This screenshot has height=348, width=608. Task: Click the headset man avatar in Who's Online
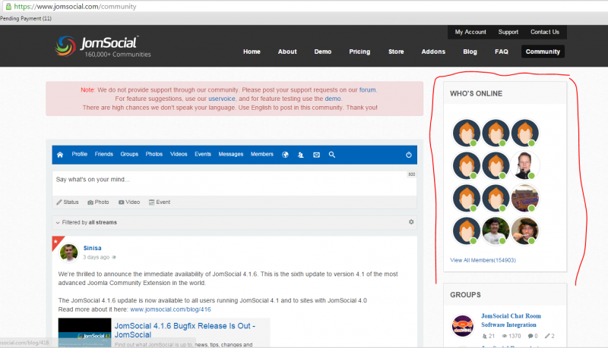(x=524, y=165)
